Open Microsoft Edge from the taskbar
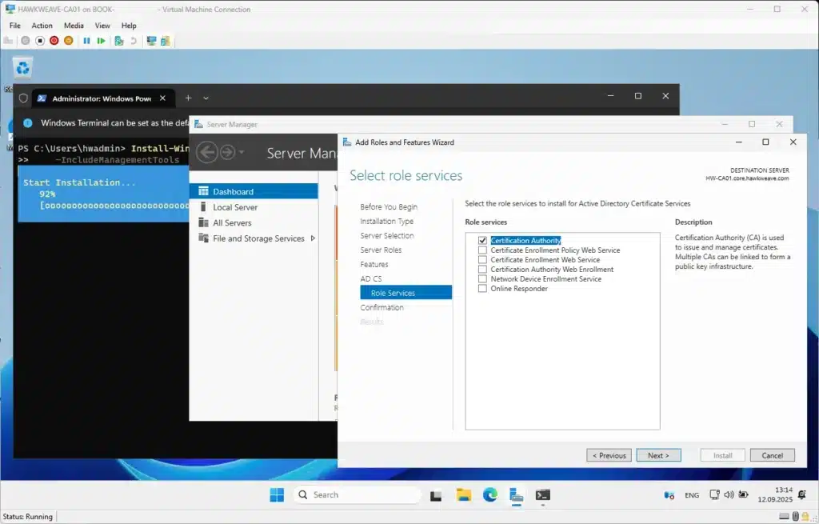Viewport: 819px width, 524px height. coord(489,495)
